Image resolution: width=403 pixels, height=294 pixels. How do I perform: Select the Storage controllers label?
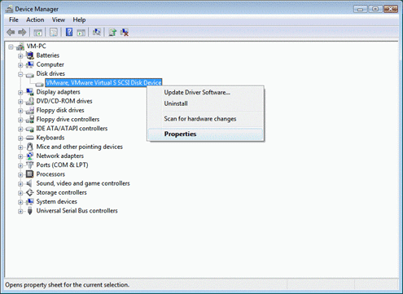tap(62, 192)
